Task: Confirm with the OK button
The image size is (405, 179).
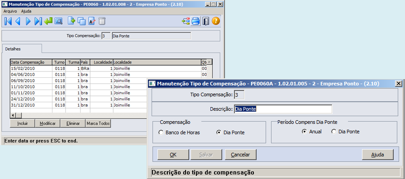Action: [173, 155]
